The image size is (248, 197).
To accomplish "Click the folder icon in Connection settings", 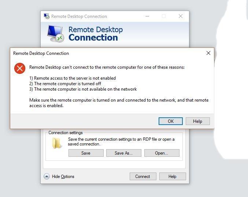I will tap(57, 143).
